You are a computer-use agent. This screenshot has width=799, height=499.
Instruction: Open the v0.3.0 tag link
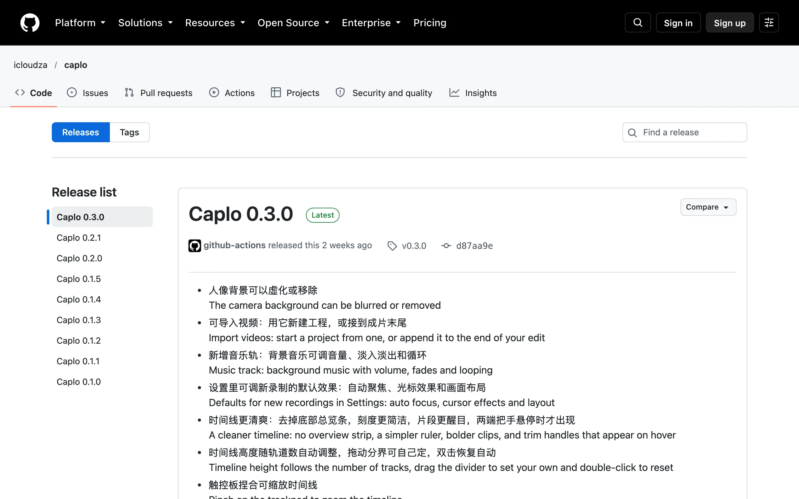pyautogui.click(x=414, y=246)
